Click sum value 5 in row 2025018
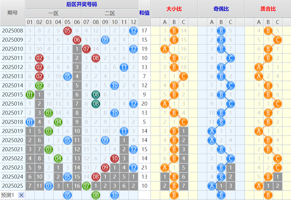The height and width of the screenshot is (200, 291). tap(145, 122)
